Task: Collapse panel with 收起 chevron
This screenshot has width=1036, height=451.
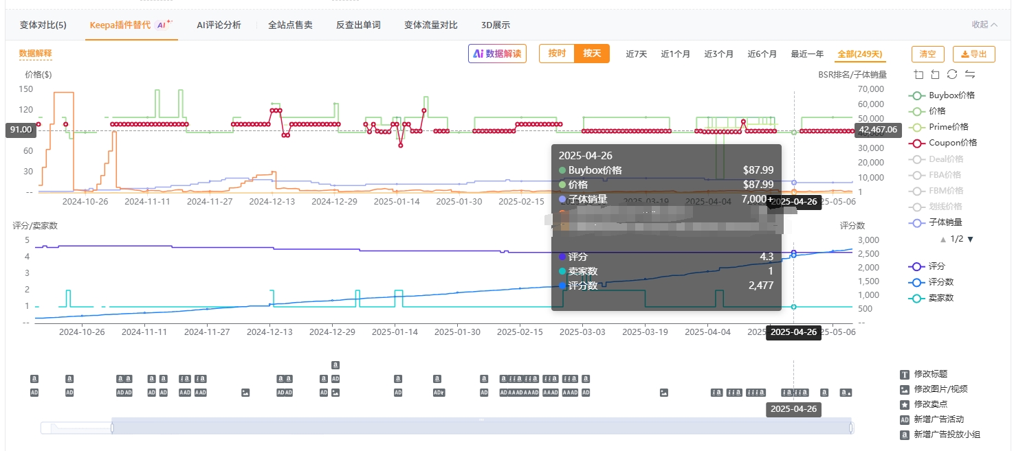Action: point(984,25)
